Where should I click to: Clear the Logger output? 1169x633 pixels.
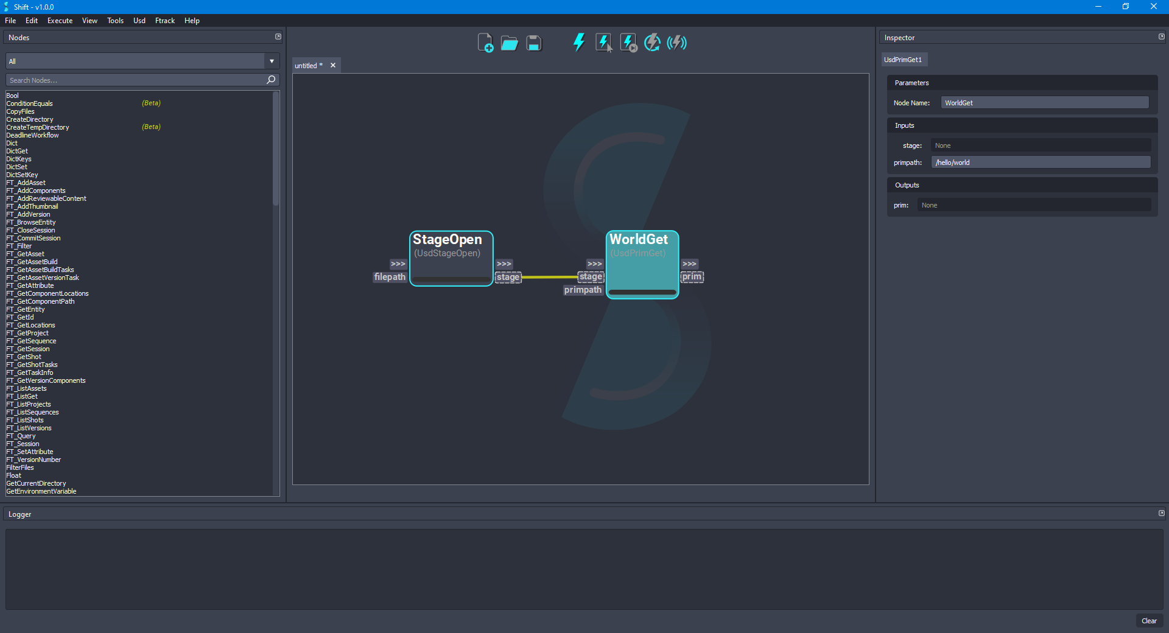1150,621
